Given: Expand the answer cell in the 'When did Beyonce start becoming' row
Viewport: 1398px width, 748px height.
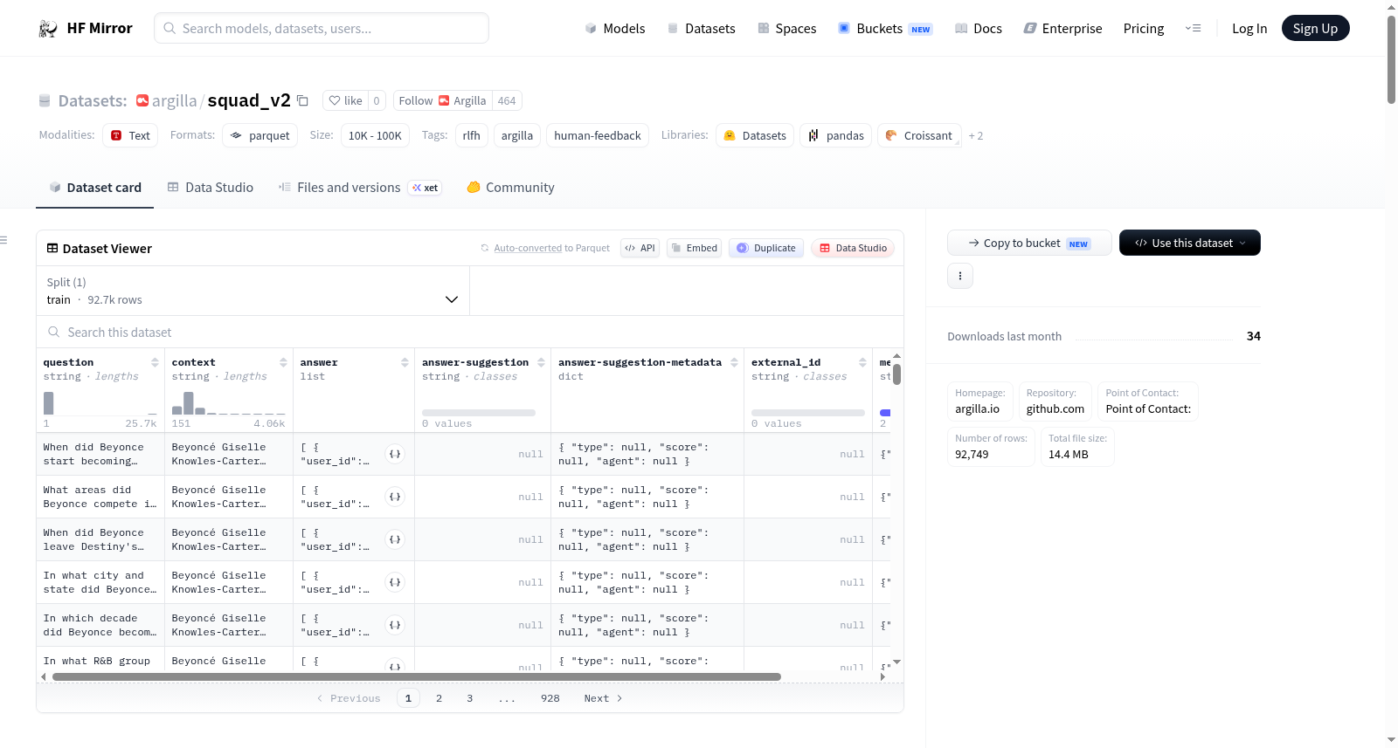Looking at the screenshot, I should click(395, 454).
